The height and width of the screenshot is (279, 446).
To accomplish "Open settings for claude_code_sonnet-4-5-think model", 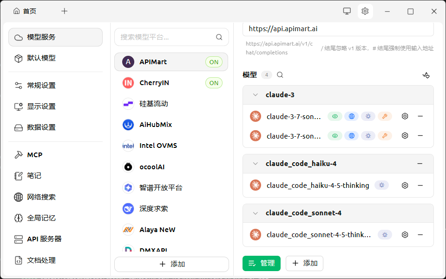I will tap(405, 235).
